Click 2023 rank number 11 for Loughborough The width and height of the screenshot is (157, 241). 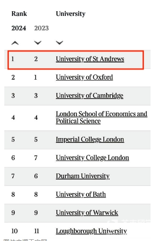[x=37, y=232]
